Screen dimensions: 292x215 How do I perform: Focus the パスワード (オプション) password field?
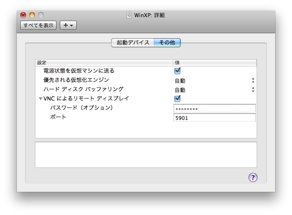click(214, 109)
